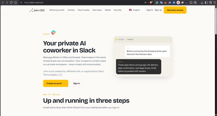Go forward to the next page
This screenshot has width=217, height=116.
pyautogui.click(x=7, y=2)
